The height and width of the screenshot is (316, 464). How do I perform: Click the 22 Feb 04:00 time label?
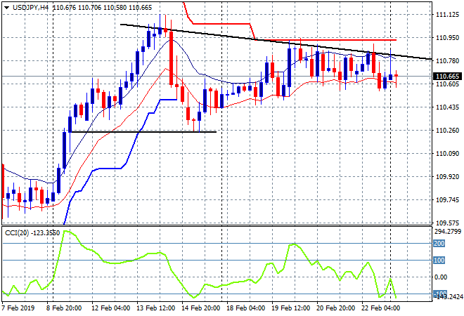pos(380,308)
